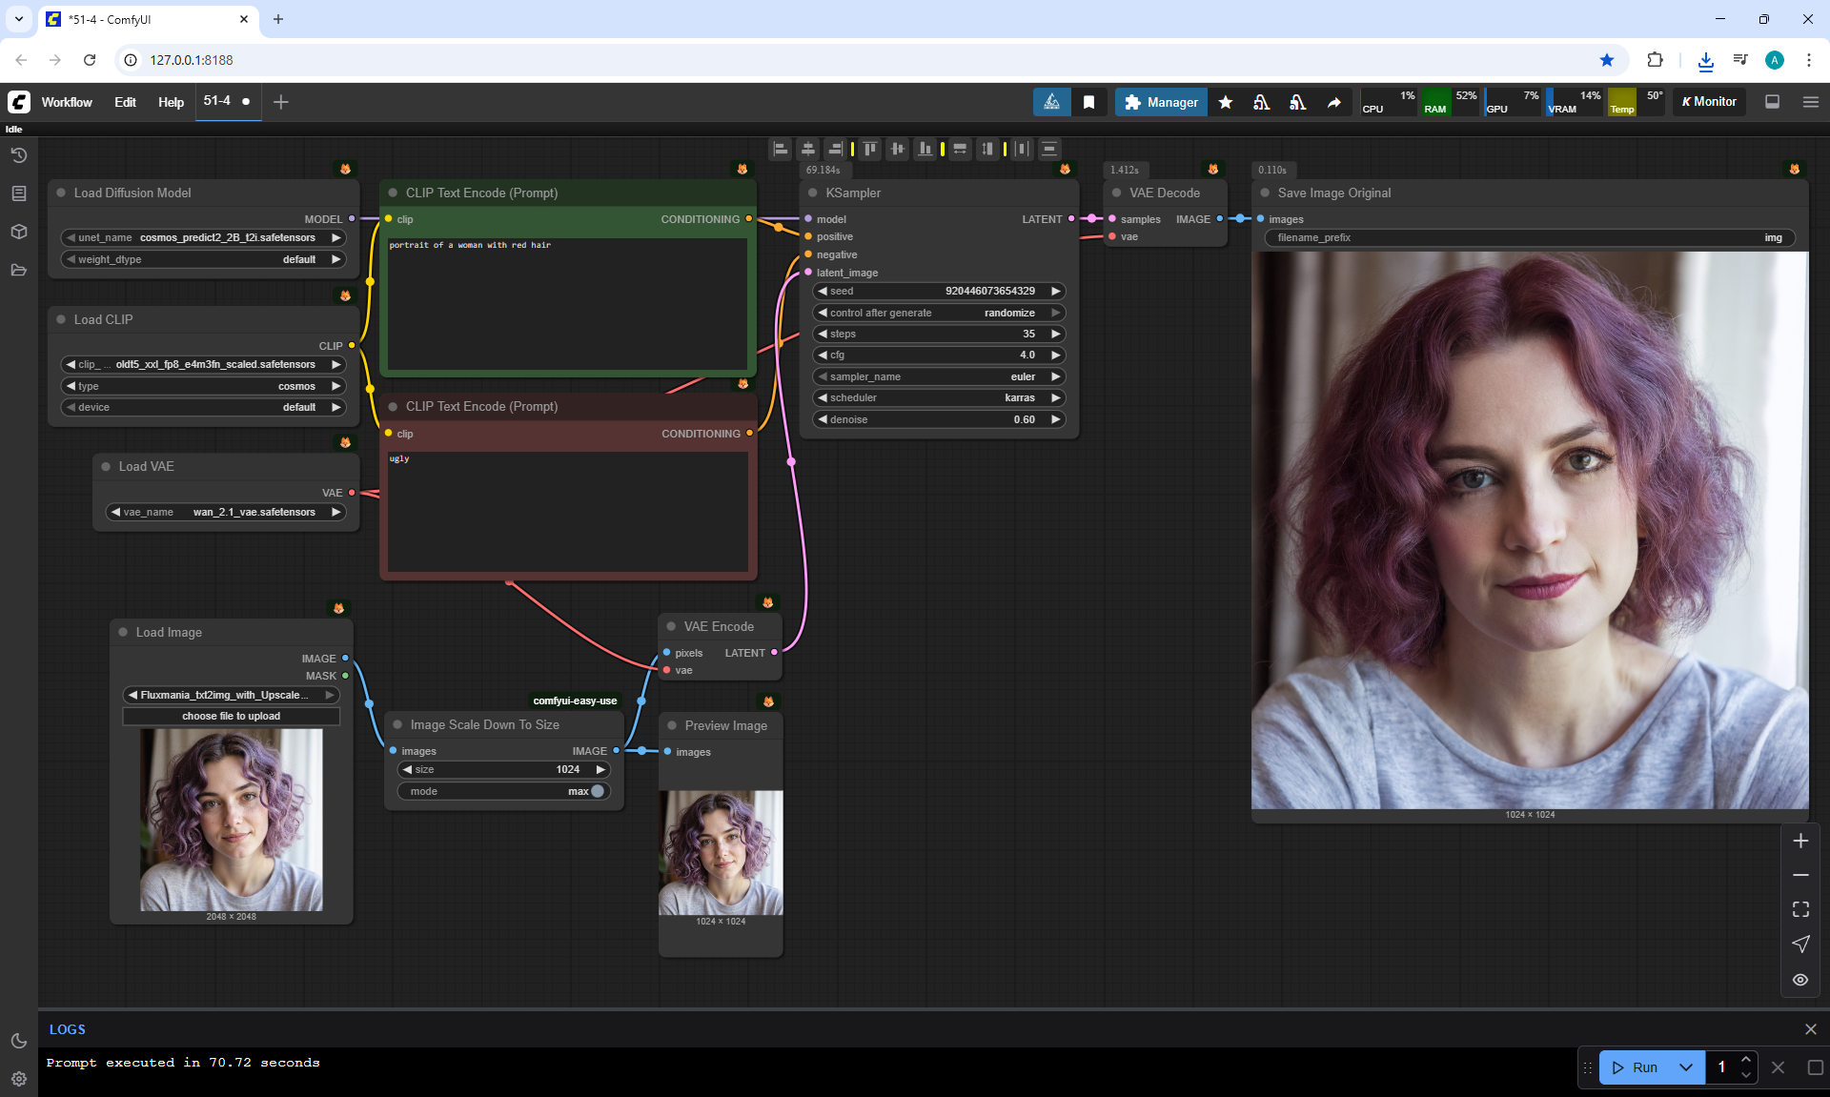Toggle link visibility eye icon
This screenshot has width=1830, height=1097.
1799,979
